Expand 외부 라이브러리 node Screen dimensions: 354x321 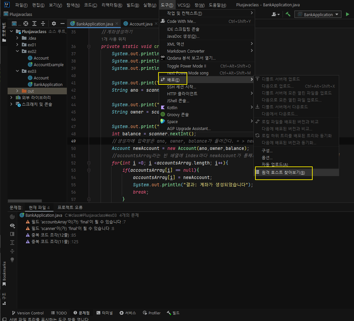pyautogui.click(x=12, y=98)
